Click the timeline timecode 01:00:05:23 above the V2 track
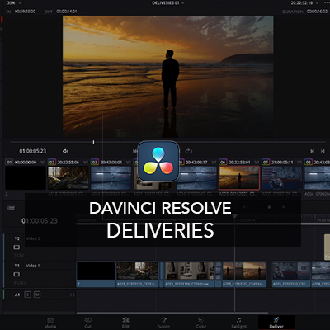 (40, 221)
